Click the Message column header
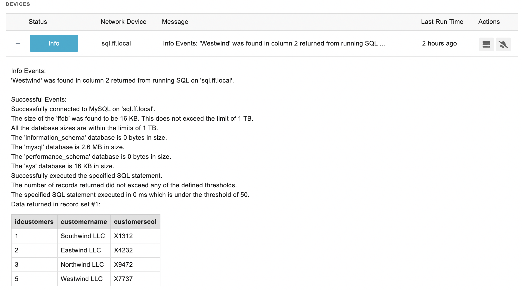 coord(175,22)
